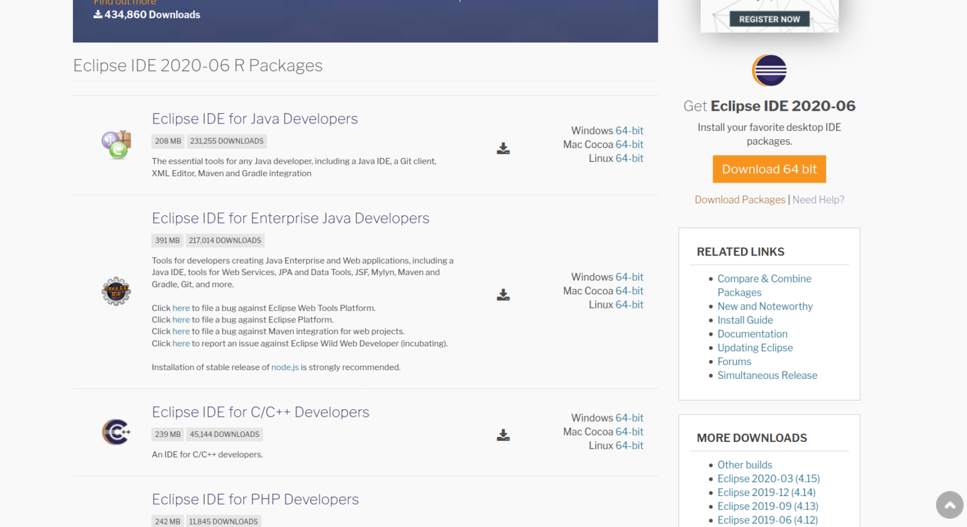
Task: Click the Enterprise Java package download icon
Action: [503, 295]
